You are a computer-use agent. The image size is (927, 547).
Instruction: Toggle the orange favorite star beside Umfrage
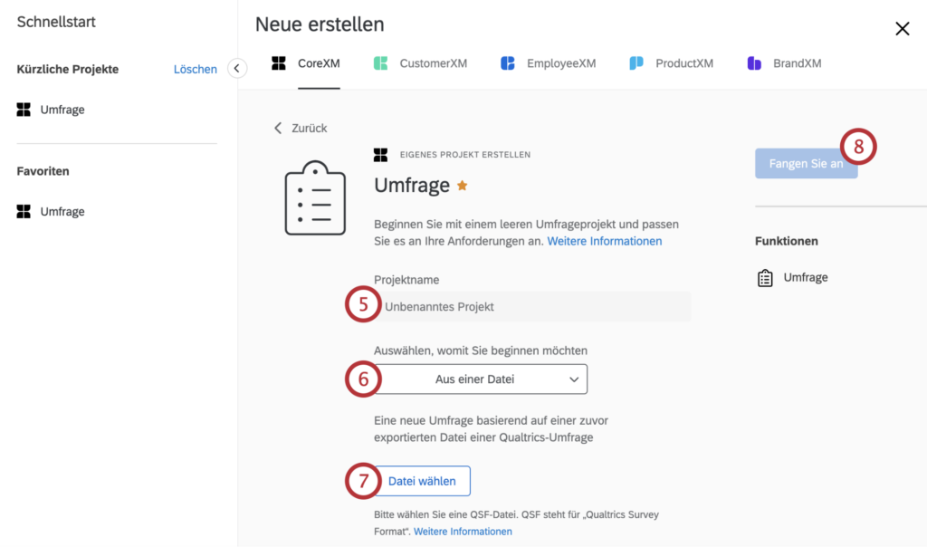463,186
